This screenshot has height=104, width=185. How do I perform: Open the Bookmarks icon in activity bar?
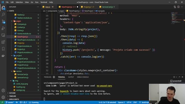coord(3,49)
